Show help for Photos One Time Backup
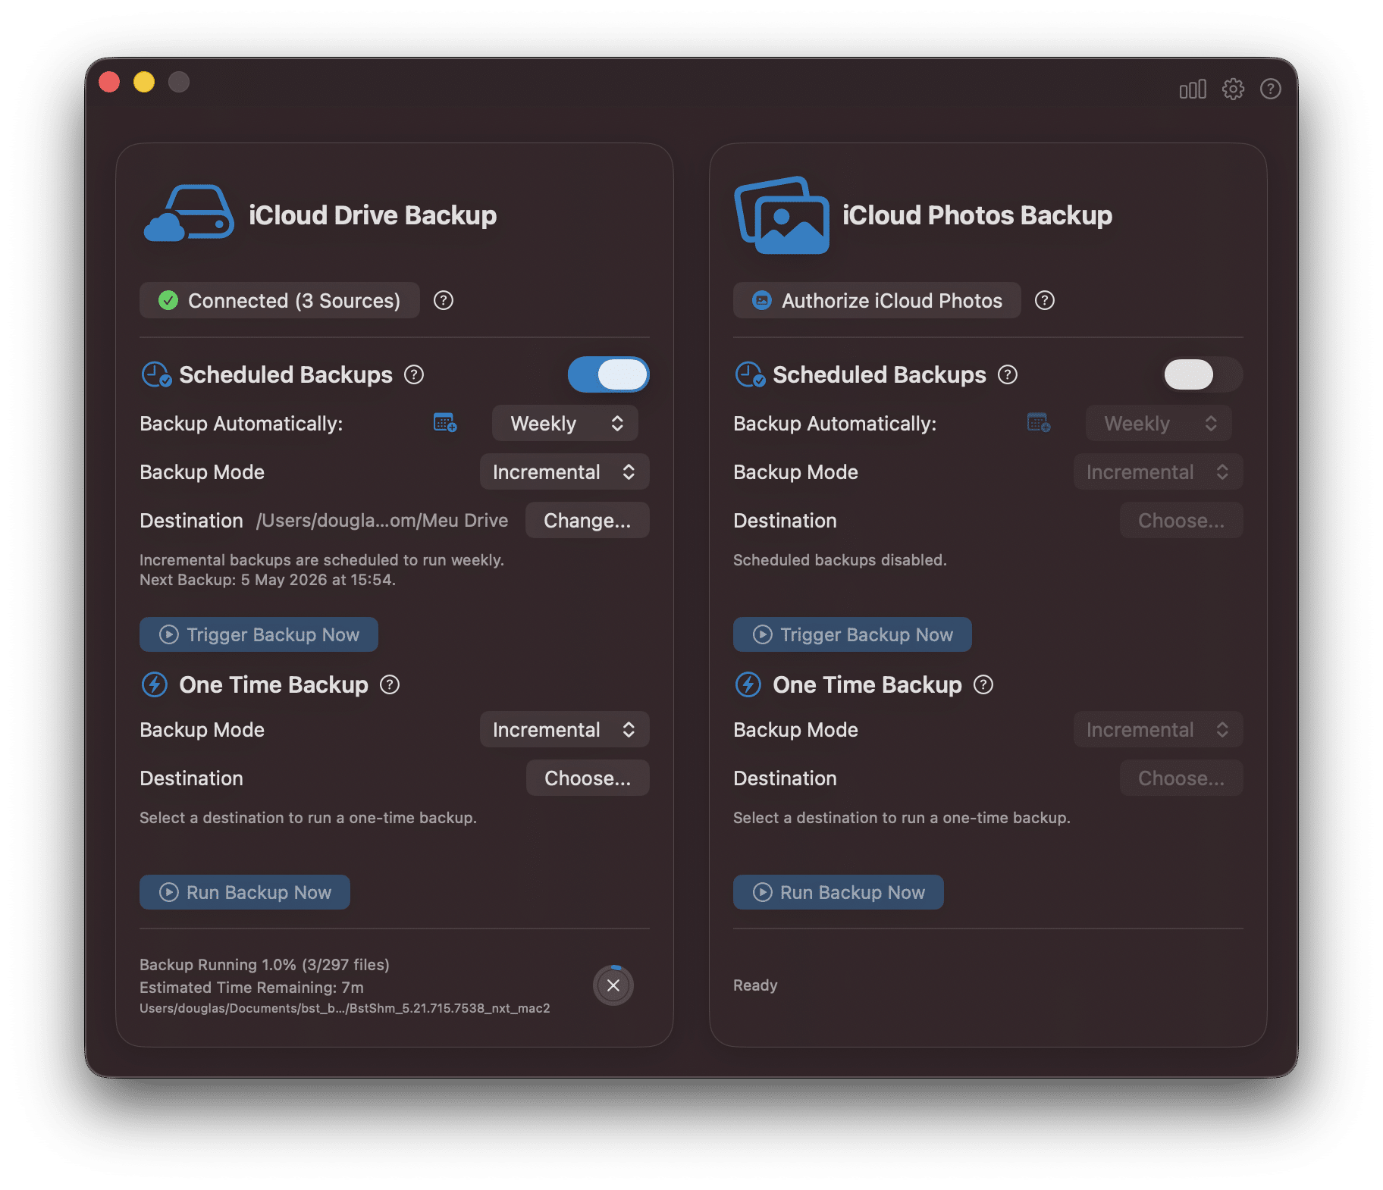This screenshot has width=1383, height=1190. [x=983, y=685]
